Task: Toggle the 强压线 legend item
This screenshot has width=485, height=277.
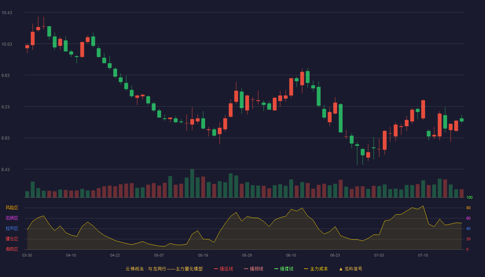Action: pos(223,269)
